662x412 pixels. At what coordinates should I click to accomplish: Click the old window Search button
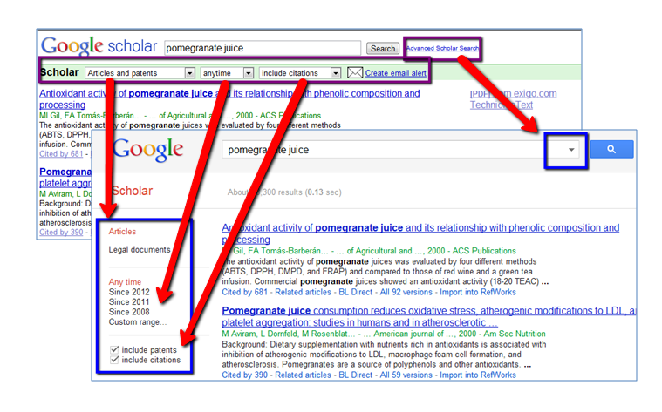coord(383,49)
